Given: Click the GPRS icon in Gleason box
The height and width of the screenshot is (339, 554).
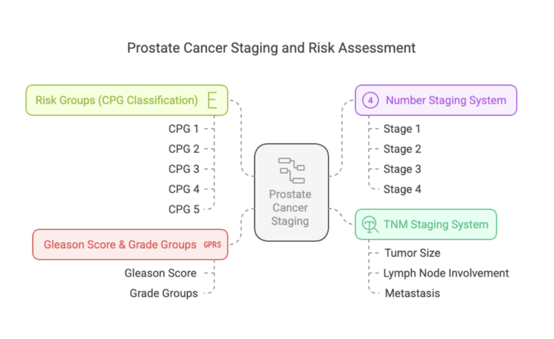Looking at the screenshot, I should pyautogui.click(x=212, y=245).
